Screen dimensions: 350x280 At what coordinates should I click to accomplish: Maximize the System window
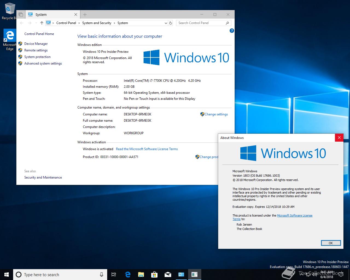pos(215,14)
